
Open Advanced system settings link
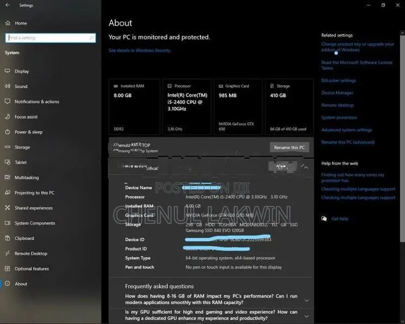click(x=347, y=130)
